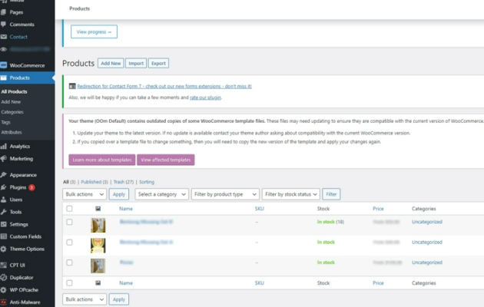Click the top Apply button
Image resolution: width=484 pixels, height=307 pixels.
119,194
